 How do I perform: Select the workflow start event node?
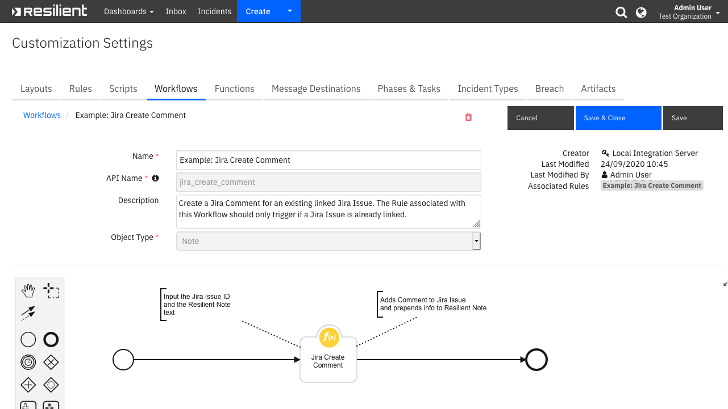123,360
